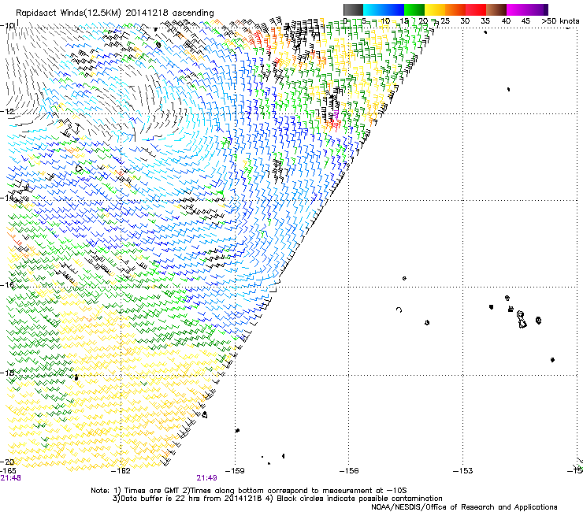
Task: Select the '-162' longitude label
Action: (x=121, y=471)
